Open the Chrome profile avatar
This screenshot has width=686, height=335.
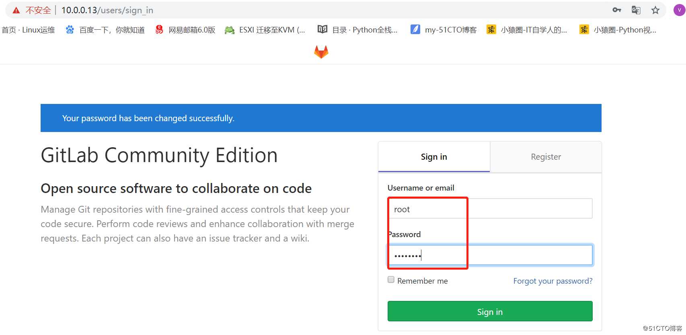pos(679,10)
